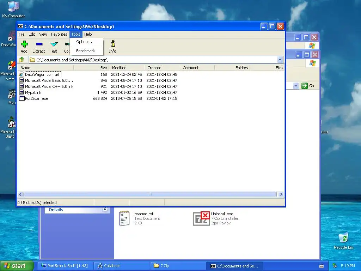
Task: Click the Recycle Bin desktop icon
Action: pyautogui.click(x=343, y=241)
